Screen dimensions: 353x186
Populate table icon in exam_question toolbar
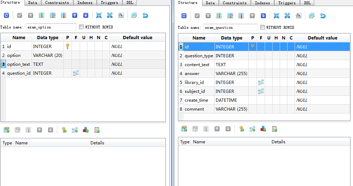tap(299, 16)
